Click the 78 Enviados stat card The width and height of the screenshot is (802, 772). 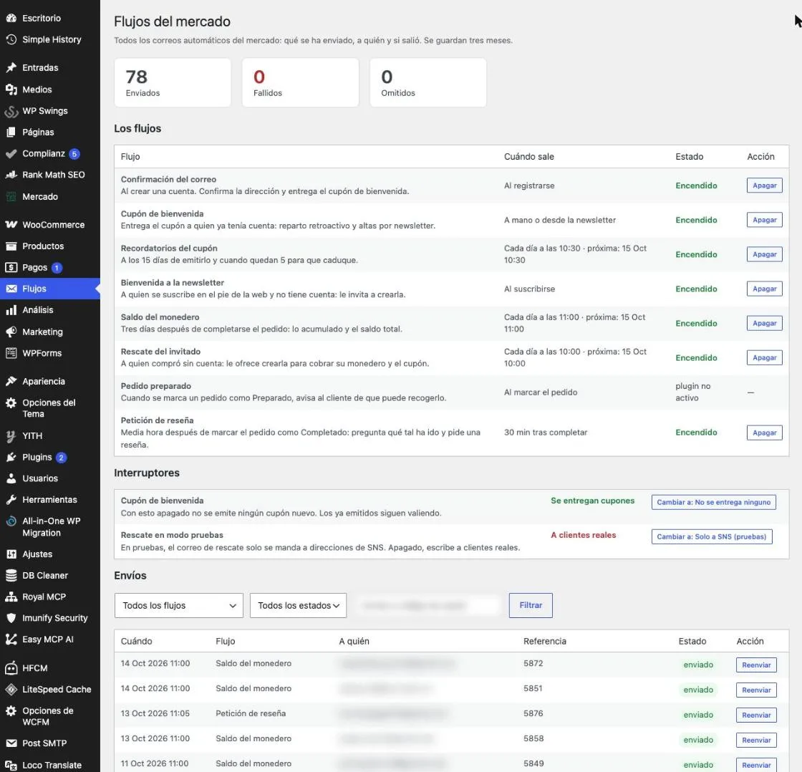173,82
